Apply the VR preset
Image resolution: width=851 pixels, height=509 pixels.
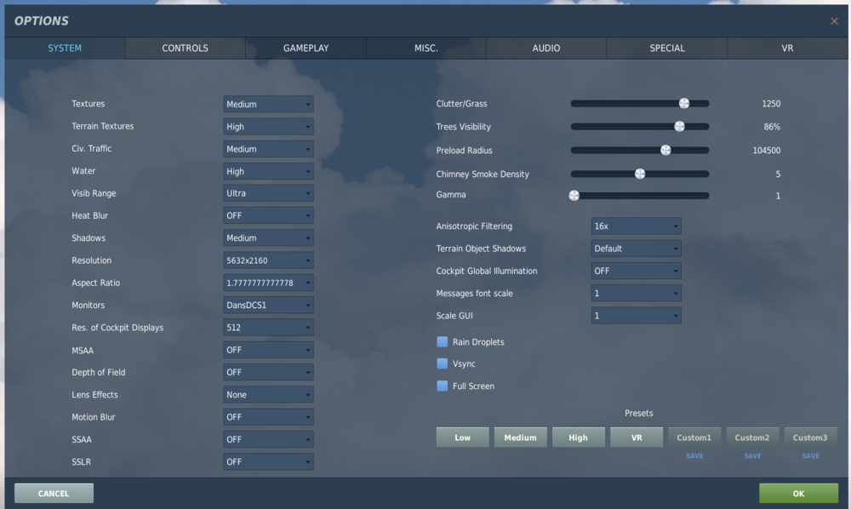pyautogui.click(x=637, y=438)
